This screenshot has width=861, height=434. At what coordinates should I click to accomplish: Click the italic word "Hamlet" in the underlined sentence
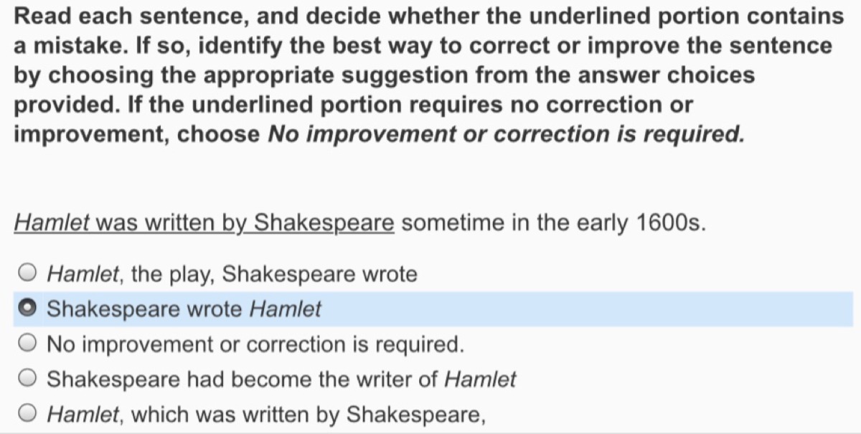pos(52,223)
